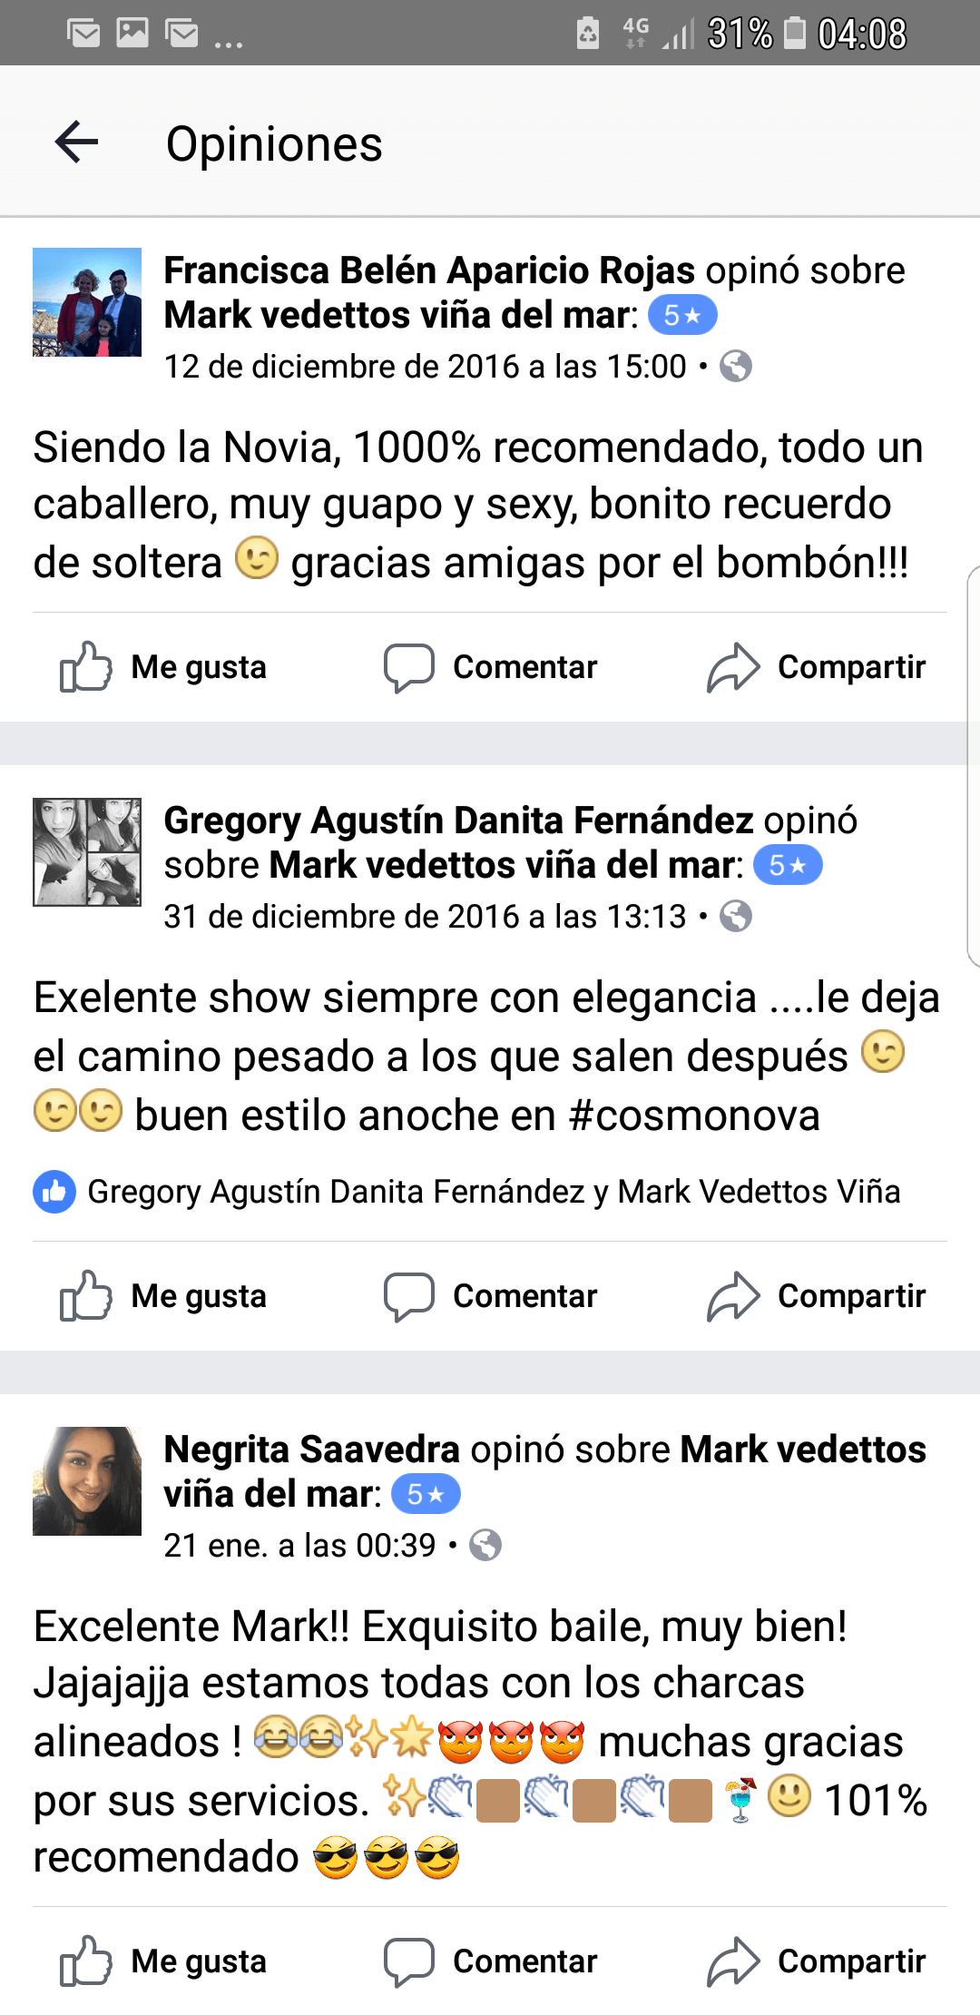Image resolution: width=980 pixels, height=2015 pixels.
Task: Open Negrita Saavedra's profile name link
Action: [311, 1450]
